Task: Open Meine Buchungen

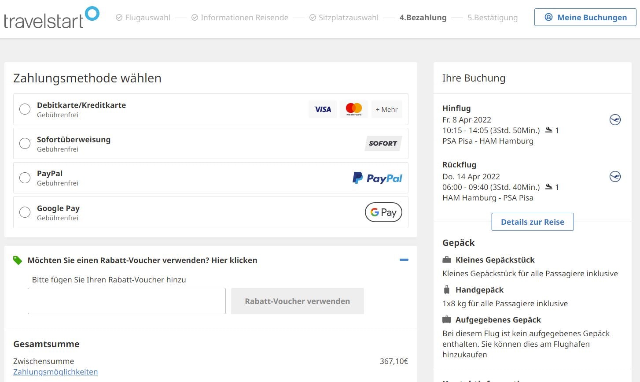Action: pyautogui.click(x=585, y=17)
